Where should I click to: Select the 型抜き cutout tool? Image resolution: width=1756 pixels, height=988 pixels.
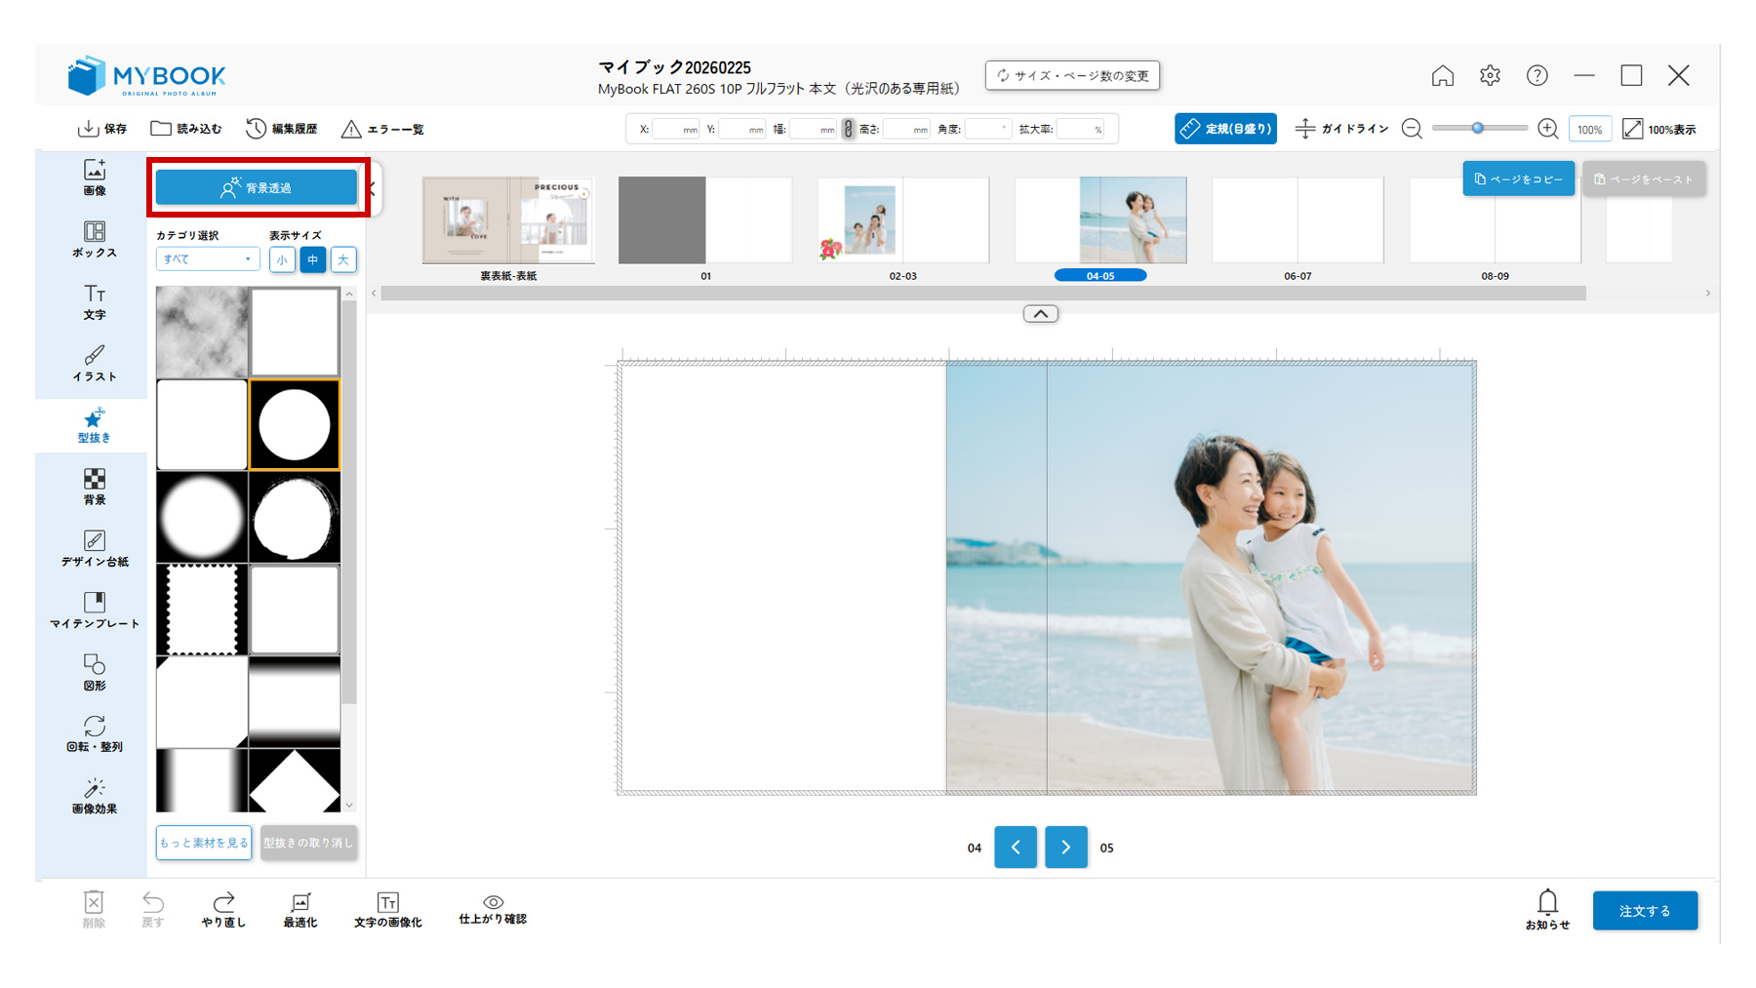tap(94, 425)
